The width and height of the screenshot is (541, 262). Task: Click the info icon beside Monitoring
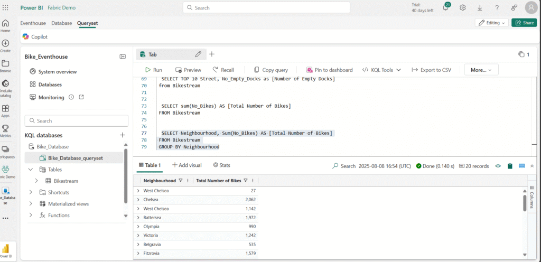click(71, 97)
